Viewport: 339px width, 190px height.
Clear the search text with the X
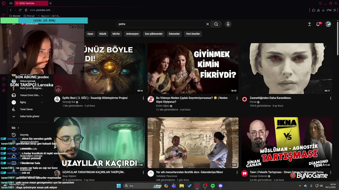[208, 24]
